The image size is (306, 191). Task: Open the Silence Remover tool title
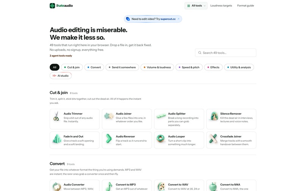pyautogui.click(x=231, y=114)
